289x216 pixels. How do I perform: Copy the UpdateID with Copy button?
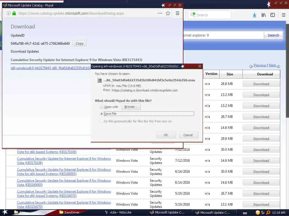tap(79, 44)
